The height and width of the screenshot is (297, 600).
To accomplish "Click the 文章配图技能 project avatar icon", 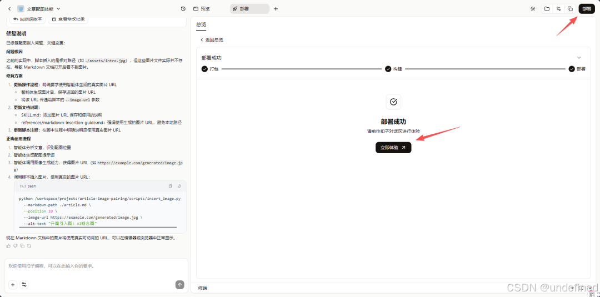I will [x=21, y=9].
